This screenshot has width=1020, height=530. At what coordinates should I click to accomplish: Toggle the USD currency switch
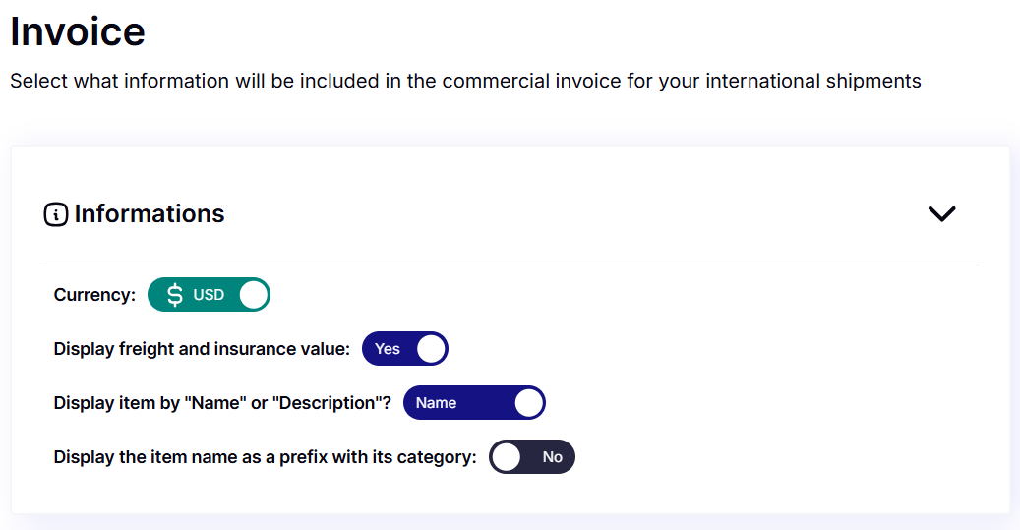pyautogui.click(x=209, y=295)
